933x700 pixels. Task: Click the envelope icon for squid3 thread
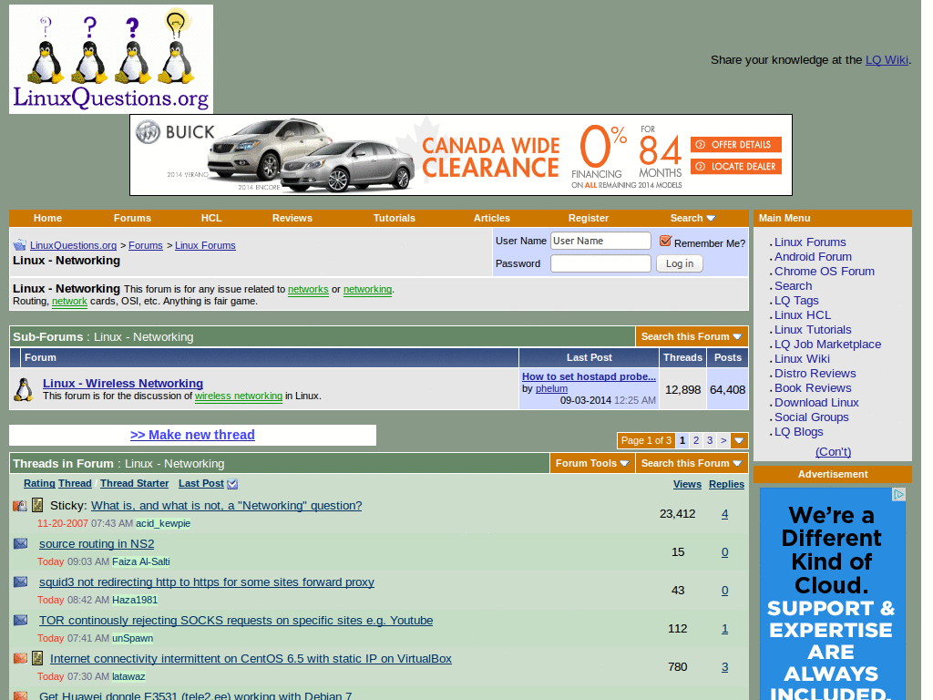(x=20, y=582)
